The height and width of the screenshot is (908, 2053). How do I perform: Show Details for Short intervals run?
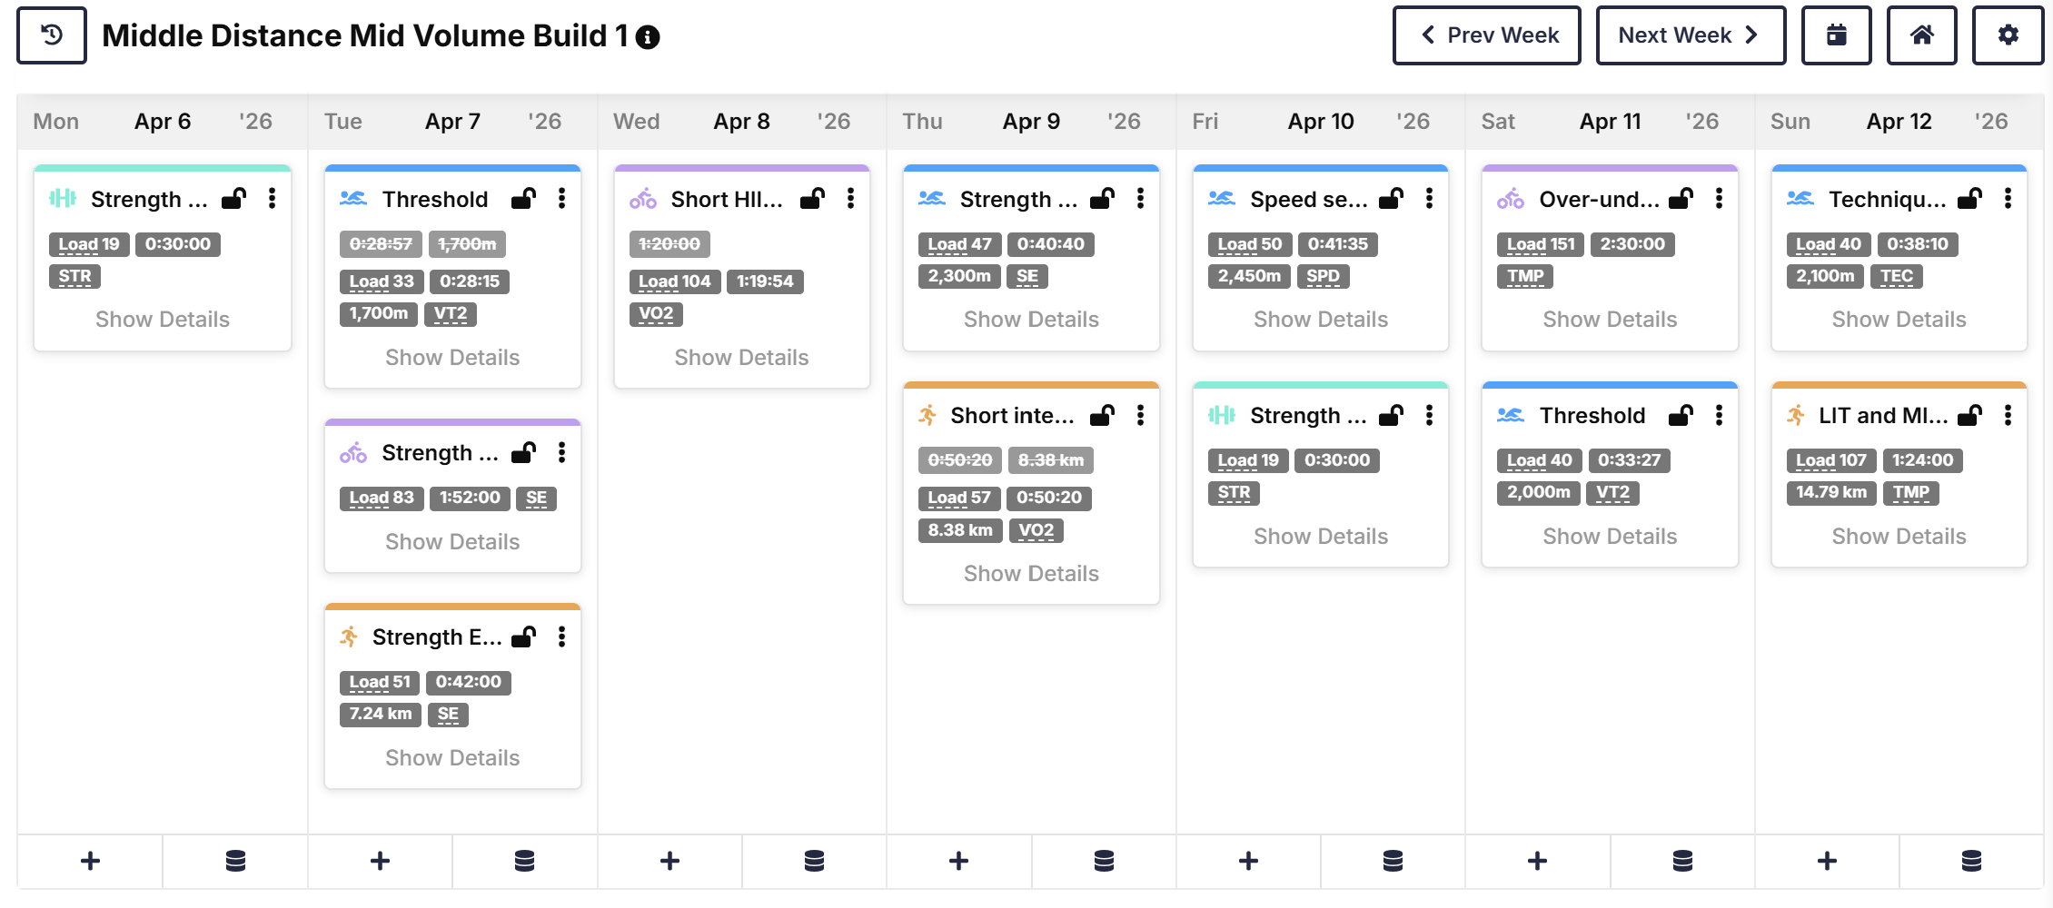click(1031, 574)
